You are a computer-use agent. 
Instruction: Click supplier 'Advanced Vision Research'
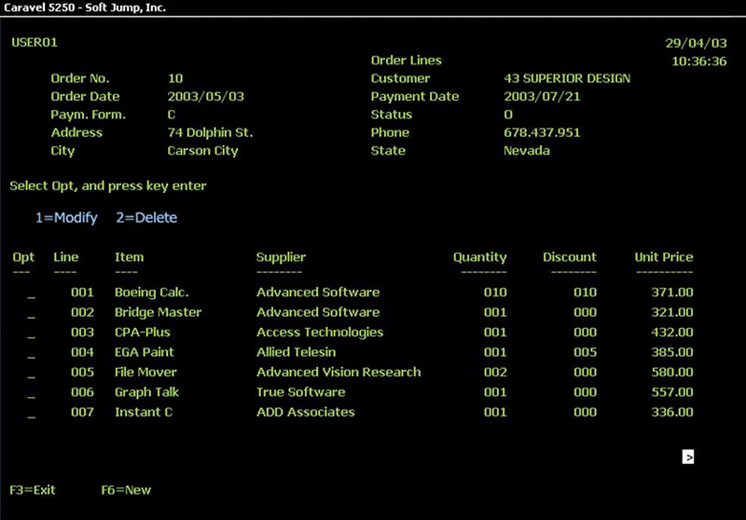(338, 372)
